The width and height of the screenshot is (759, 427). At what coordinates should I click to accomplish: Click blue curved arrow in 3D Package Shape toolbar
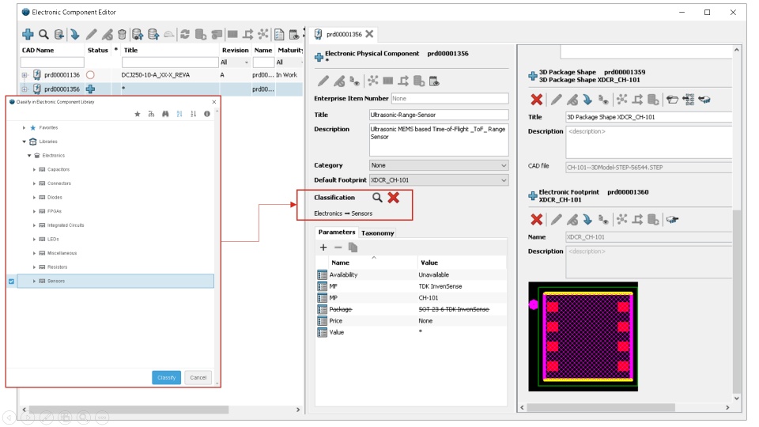(x=587, y=100)
